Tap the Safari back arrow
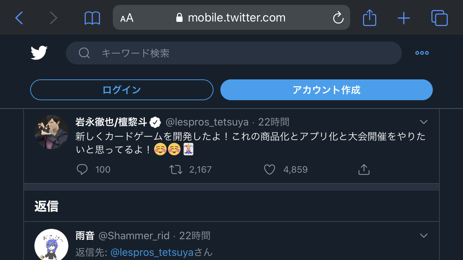 coord(19,18)
